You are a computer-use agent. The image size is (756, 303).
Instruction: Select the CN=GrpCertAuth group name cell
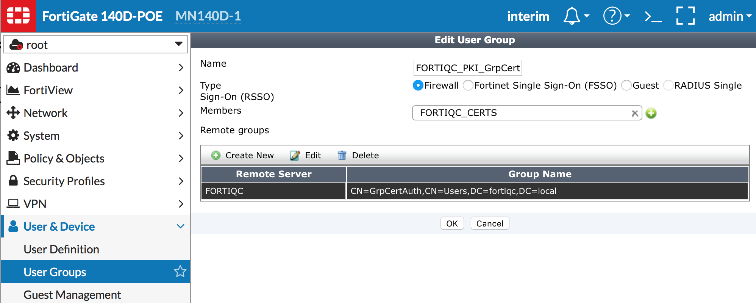(x=547, y=191)
